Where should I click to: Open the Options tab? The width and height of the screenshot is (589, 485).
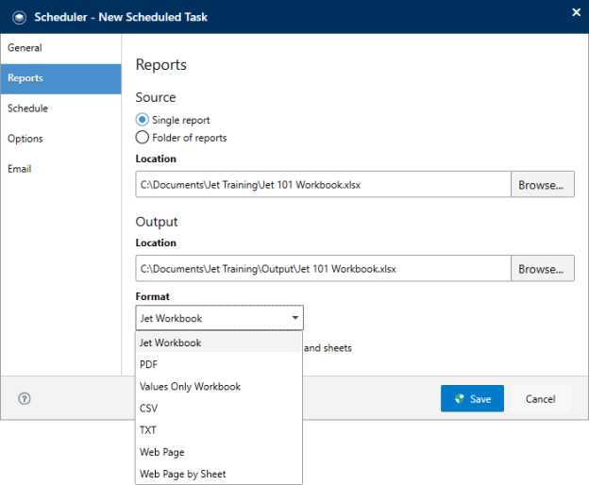click(60, 139)
